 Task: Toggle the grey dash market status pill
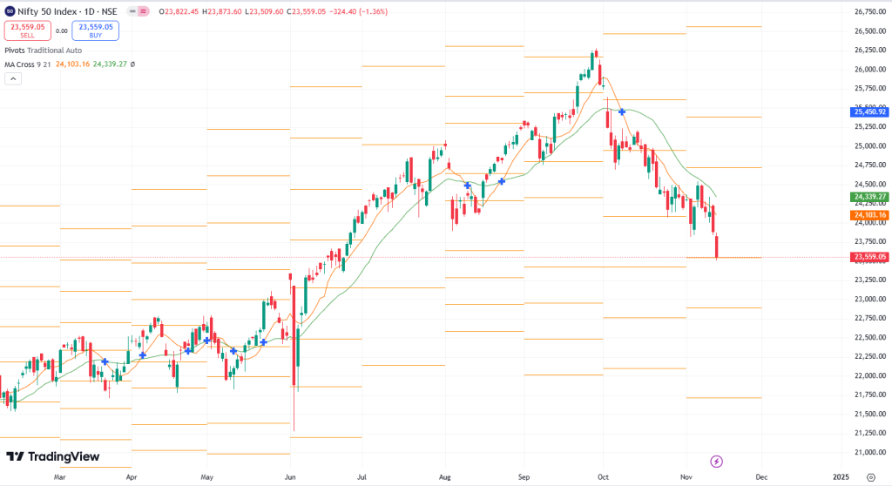(x=131, y=11)
